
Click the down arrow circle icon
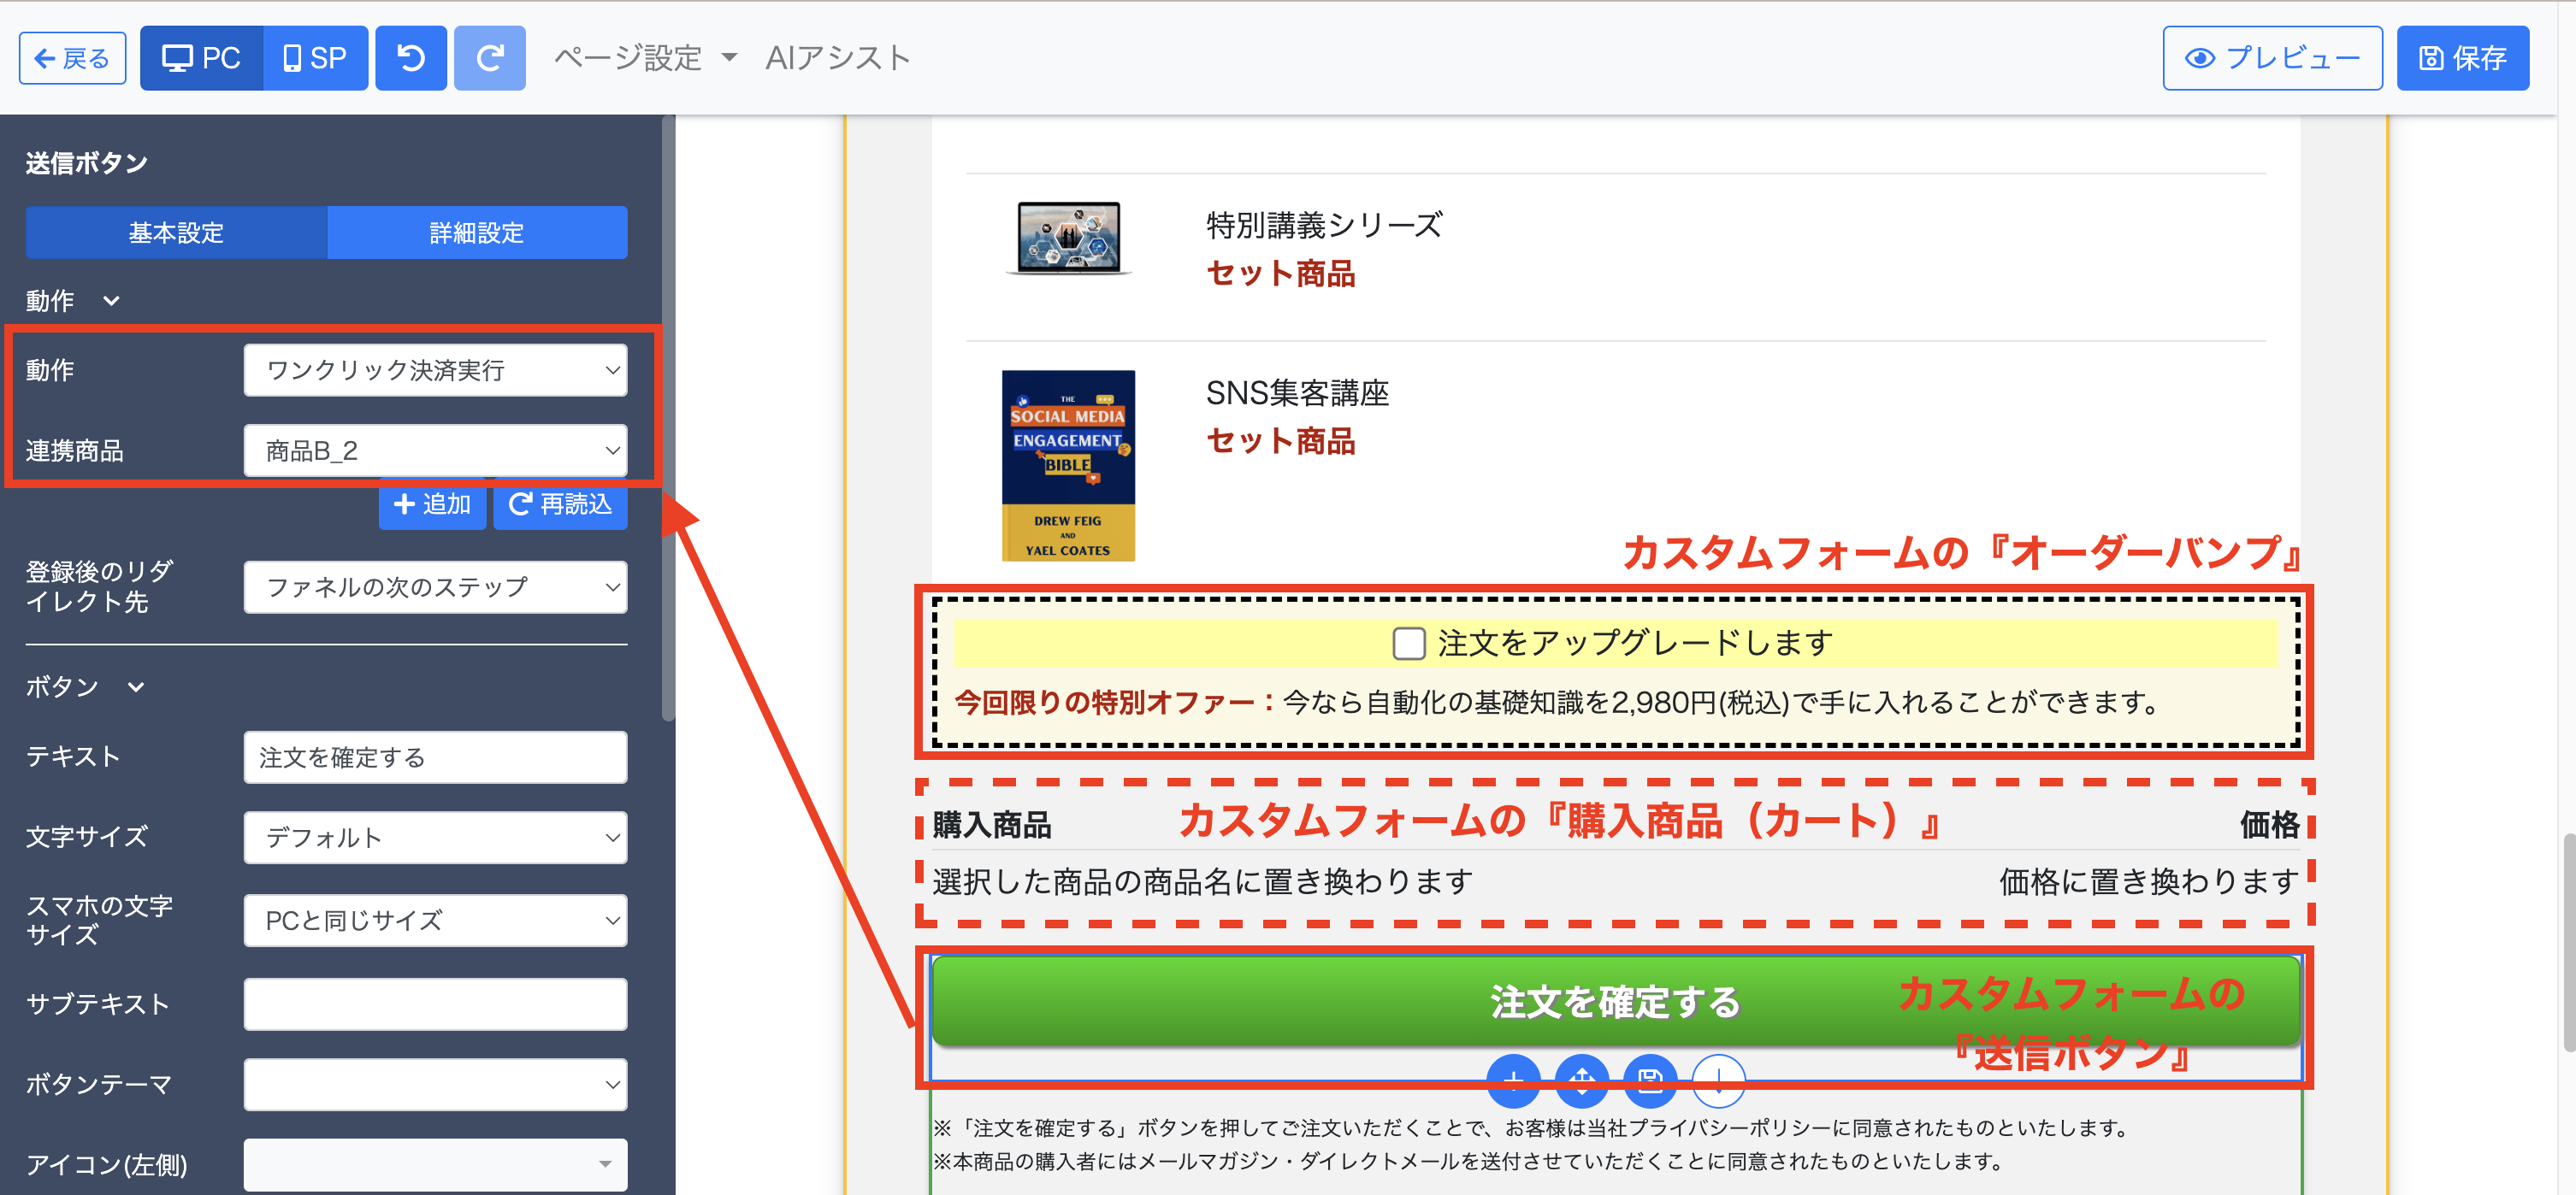pyautogui.click(x=1717, y=1080)
